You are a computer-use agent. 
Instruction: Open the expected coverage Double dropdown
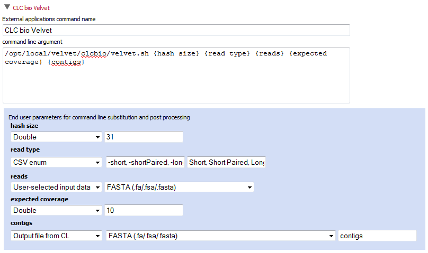click(x=56, y=210)
